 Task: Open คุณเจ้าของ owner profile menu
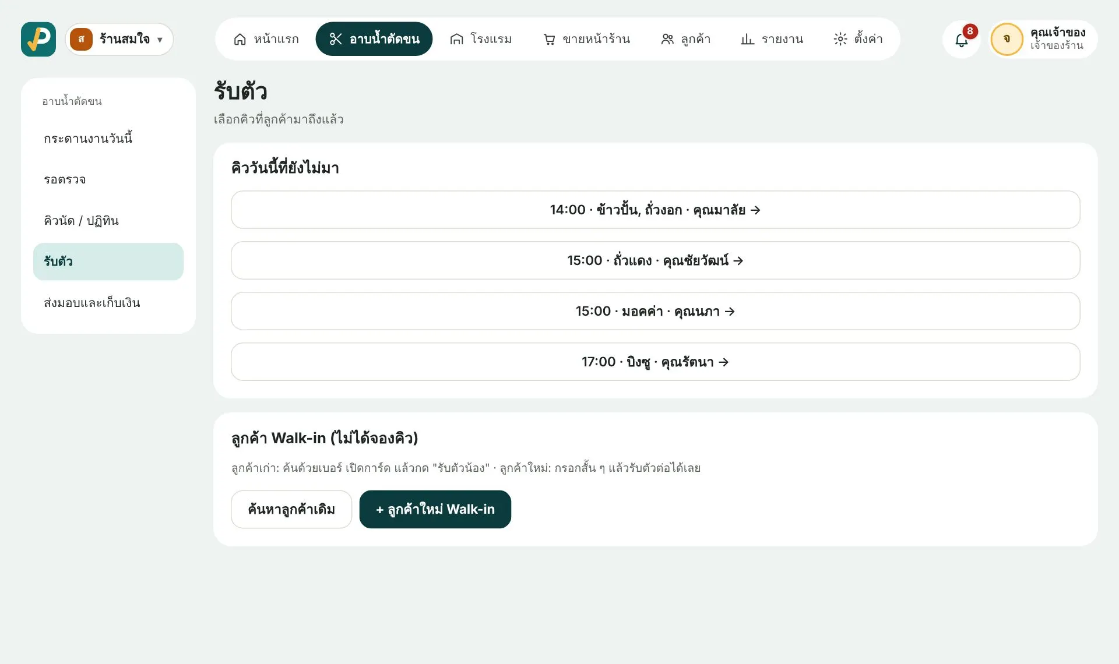coord(1043,39)
